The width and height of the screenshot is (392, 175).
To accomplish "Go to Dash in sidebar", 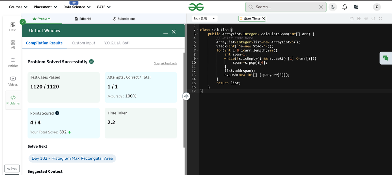I will pyautogui.click(x=13, y=27).
